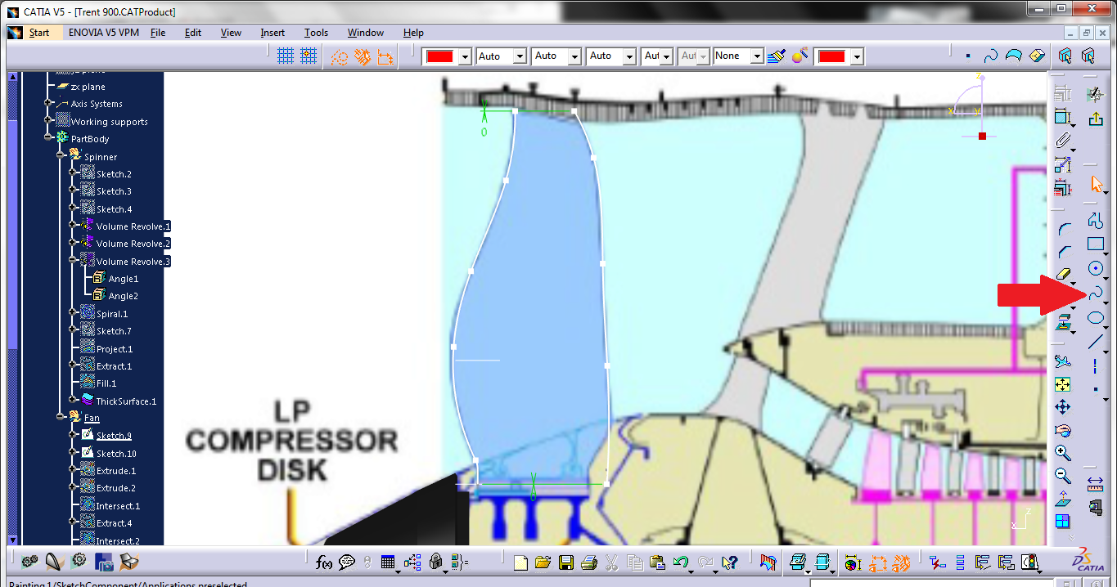
Task: Open the Edit menu
Action: [193, 33]
